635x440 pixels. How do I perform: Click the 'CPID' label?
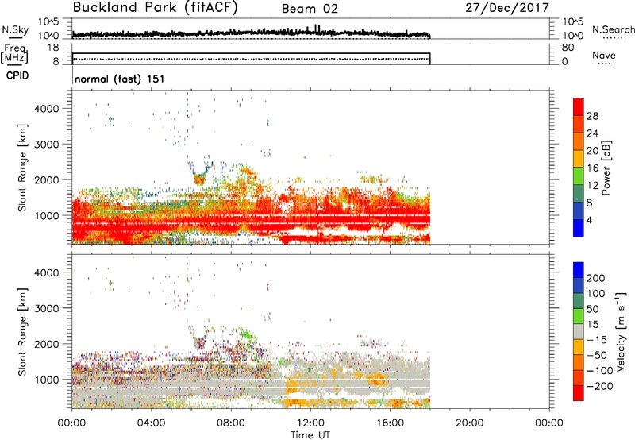tap(17, 75)
